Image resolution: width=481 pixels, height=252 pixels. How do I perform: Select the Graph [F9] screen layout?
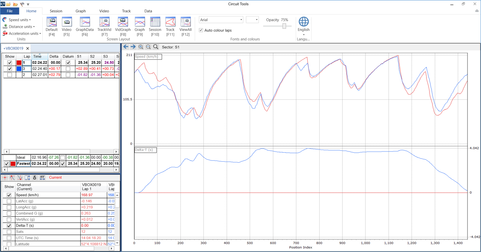point(140,26)
